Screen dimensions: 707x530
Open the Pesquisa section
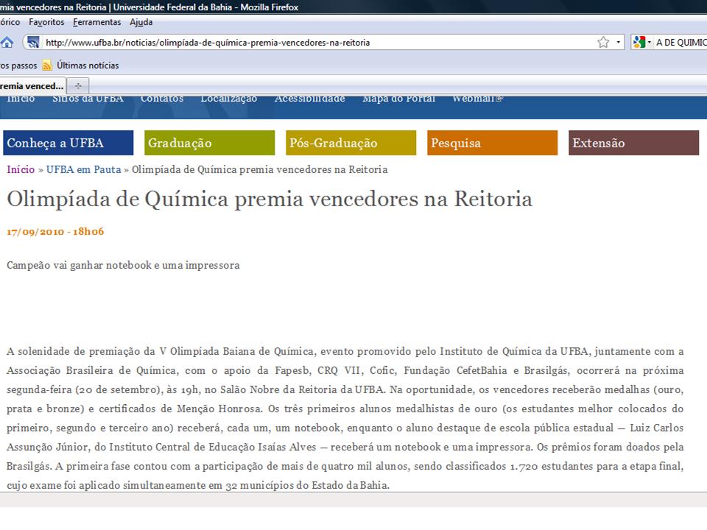coord(493,143)
